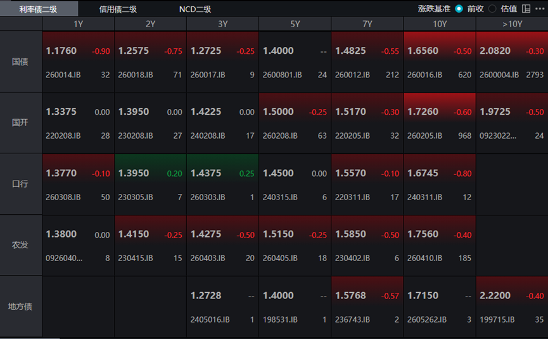Select the 农发 row label
The width and height of the screenshot is (548, 339).
pos(20,245)
